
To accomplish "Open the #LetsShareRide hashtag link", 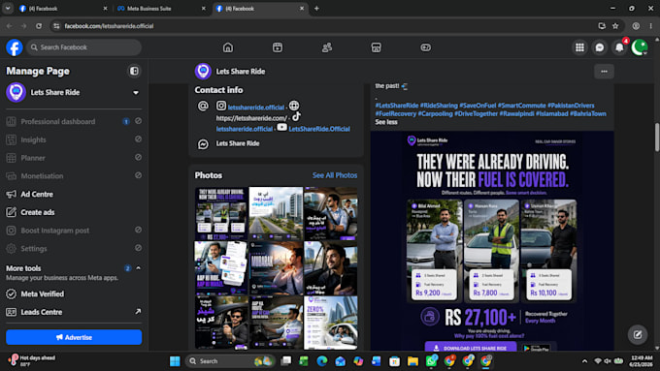I will [x=397, y=106].
